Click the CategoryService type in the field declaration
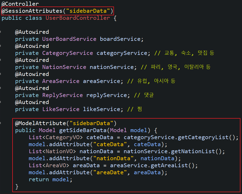Image resolution: width=242 pixels, height=194 pixels. point(68,53)
